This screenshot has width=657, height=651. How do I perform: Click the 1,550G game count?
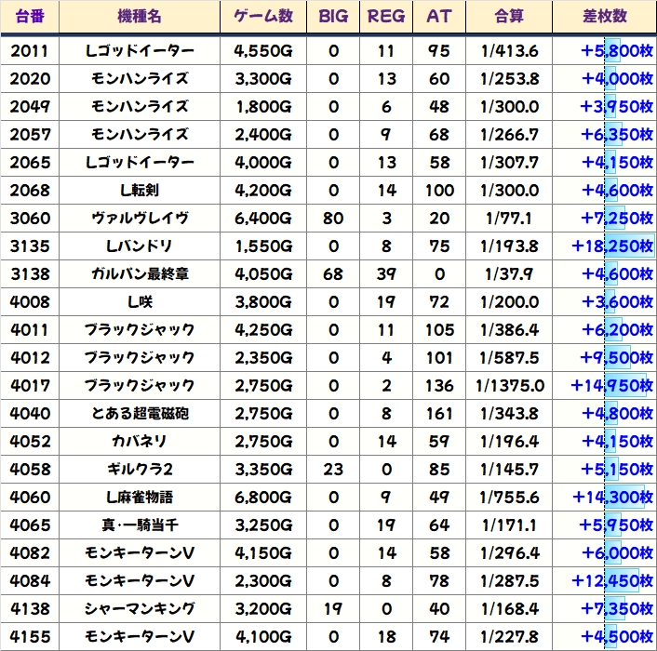tap(263, 246)
